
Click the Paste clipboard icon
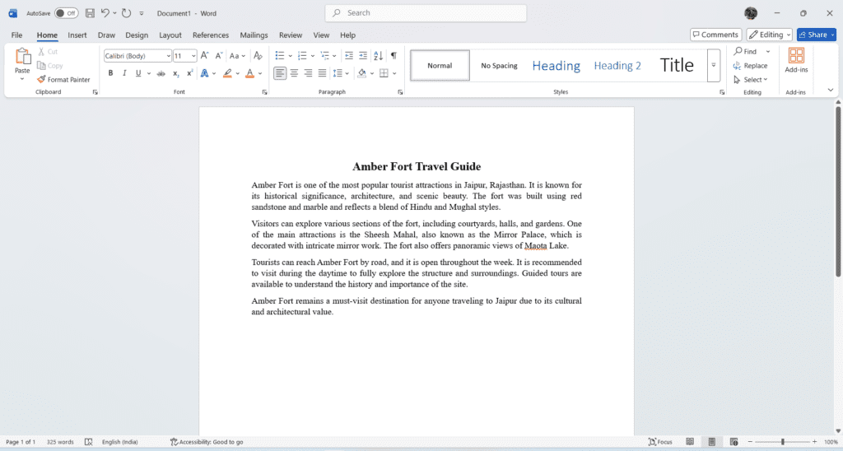tap(22, 57)
